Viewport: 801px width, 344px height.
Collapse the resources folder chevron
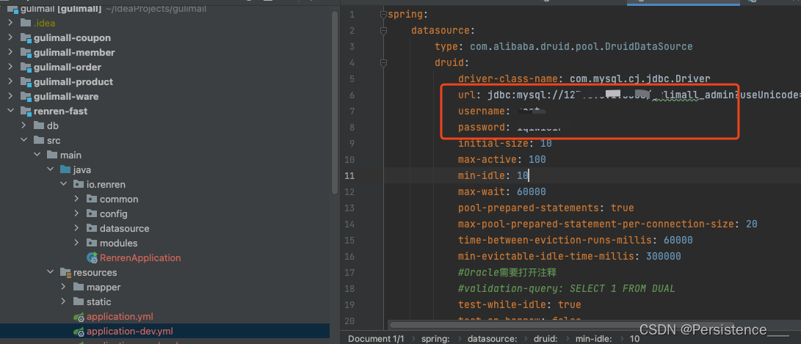click(50, 273)
